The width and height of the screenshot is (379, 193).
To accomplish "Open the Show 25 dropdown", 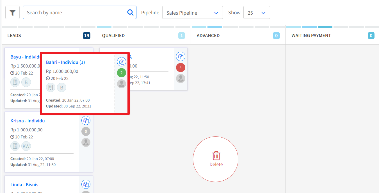I will point(257,13).
